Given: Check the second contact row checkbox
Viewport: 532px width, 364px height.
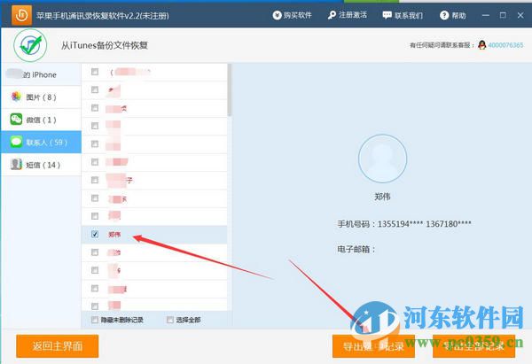Looking at the screenshot, I should [x=95, y=89].
